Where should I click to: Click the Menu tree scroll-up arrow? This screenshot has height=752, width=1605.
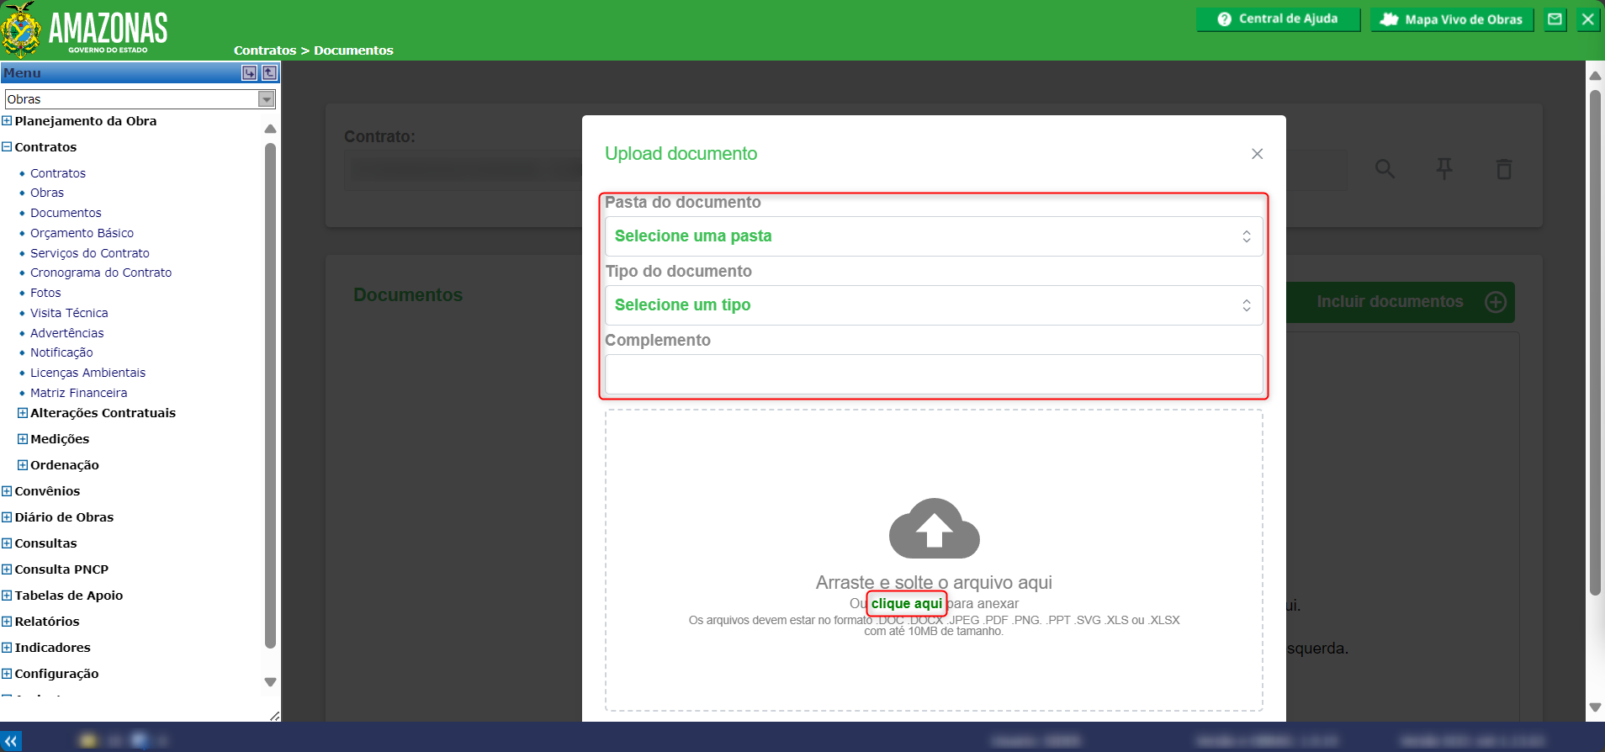coord(270,129)
